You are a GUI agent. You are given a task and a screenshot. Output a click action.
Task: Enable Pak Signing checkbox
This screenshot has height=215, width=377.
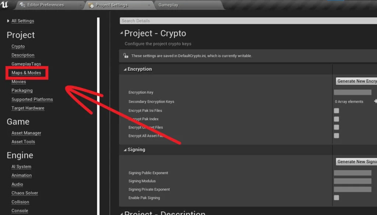tap(337, 198)
